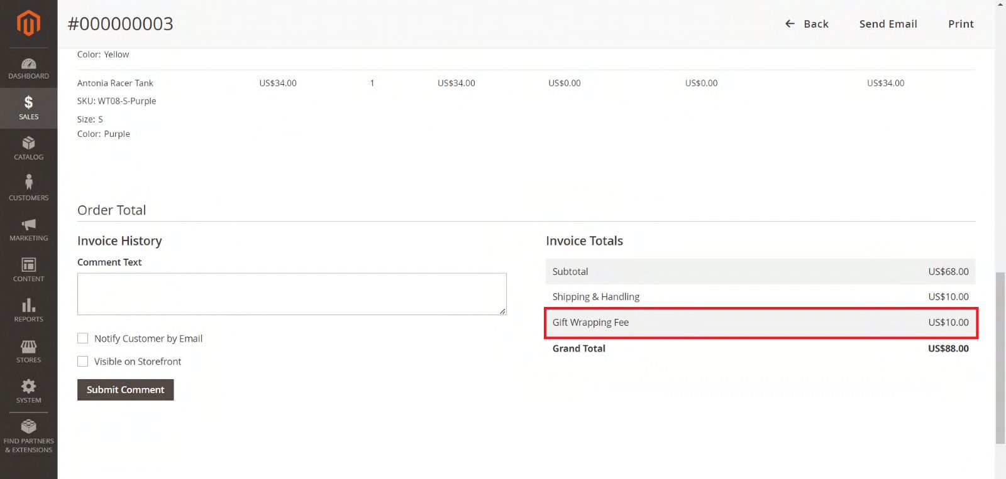Screen dimensions: 1006x479
Task: Check the Visible on Storefront box
Action: (x=83, y=362)
